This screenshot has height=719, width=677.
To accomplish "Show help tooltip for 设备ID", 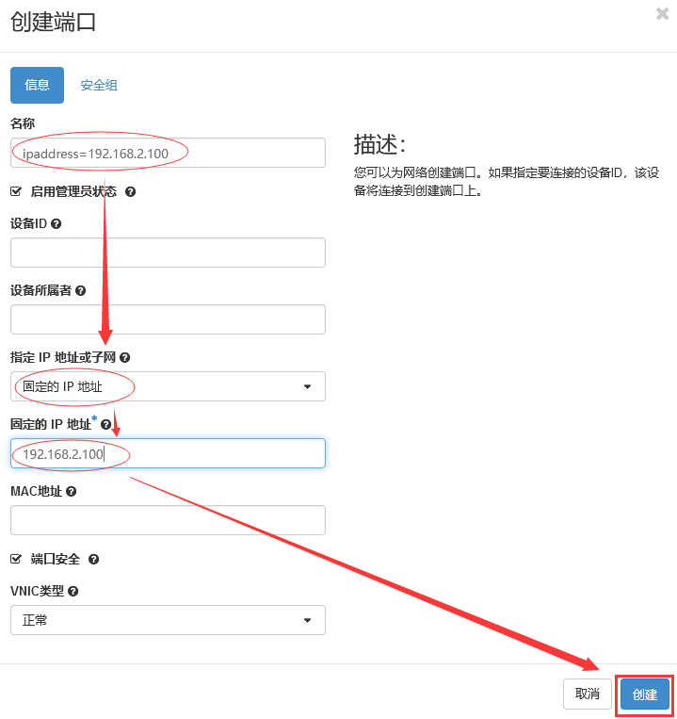I will pos(56,223).
